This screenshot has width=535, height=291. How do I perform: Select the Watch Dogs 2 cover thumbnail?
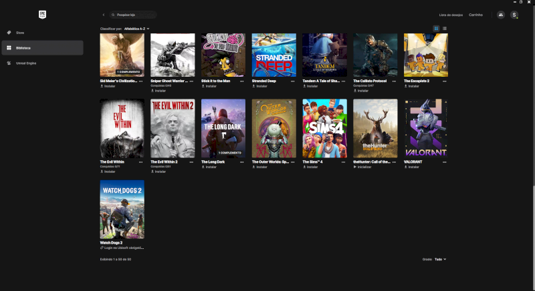[122, 209]
